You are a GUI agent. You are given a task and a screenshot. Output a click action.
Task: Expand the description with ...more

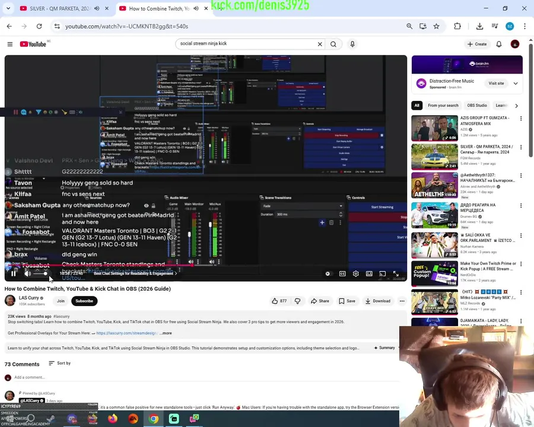click(166, 333)
